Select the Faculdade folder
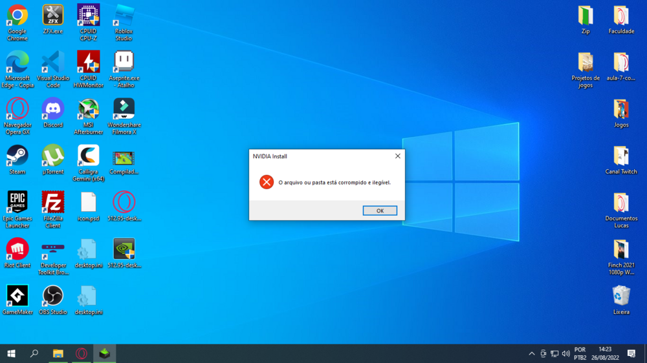647x363 pixels. pyautogui.click(x=621, y=19)
